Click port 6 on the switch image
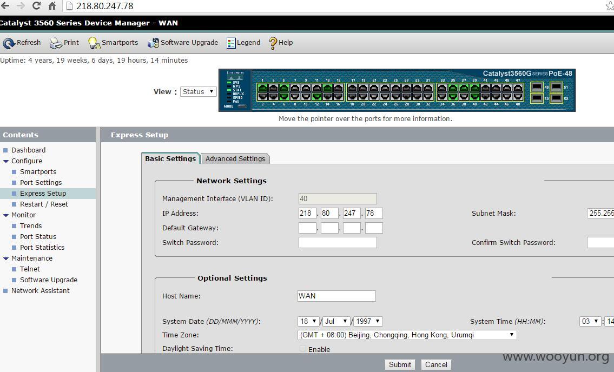This screenshot has width=614, height=372. (x=284, y=96)
